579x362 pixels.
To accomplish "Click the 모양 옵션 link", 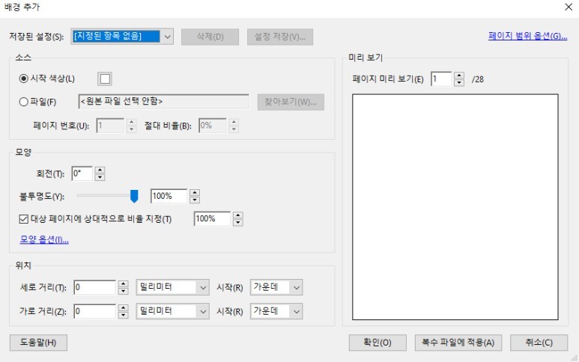I will [44, 239].
